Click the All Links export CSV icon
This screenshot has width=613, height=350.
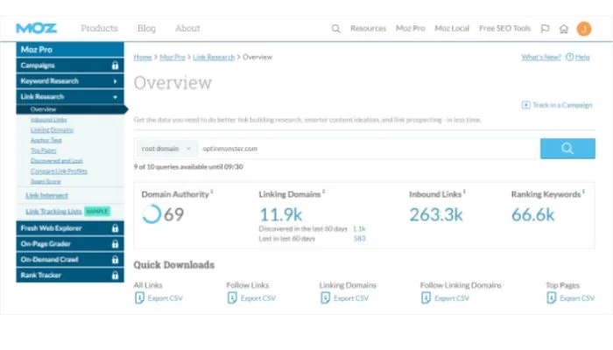pos(139,298)
